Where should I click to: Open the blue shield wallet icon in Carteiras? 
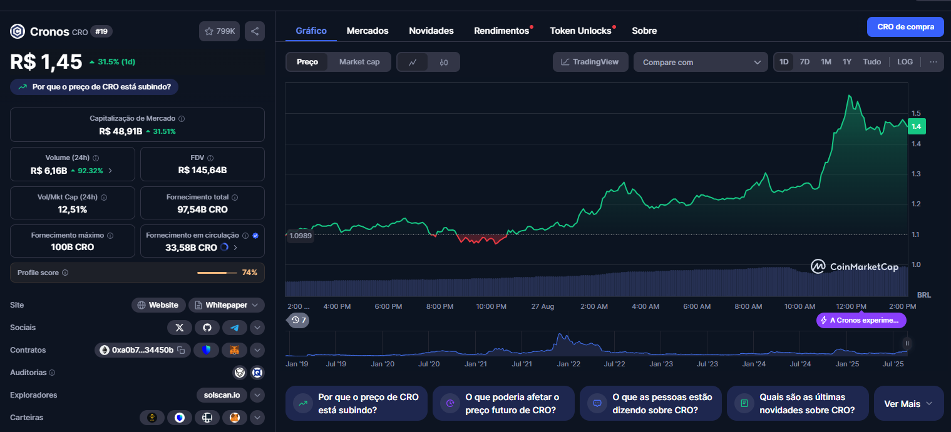click(180, 418)
